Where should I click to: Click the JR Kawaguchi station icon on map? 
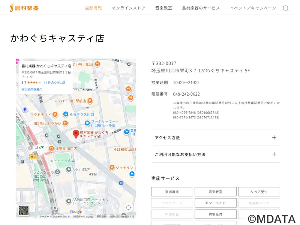[x=41, y=147]
